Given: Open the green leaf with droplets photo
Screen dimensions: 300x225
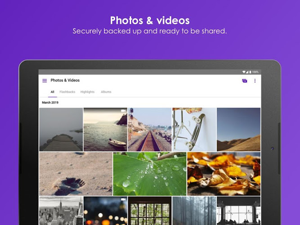Looking at the screenshot, I should pos(150,174).
